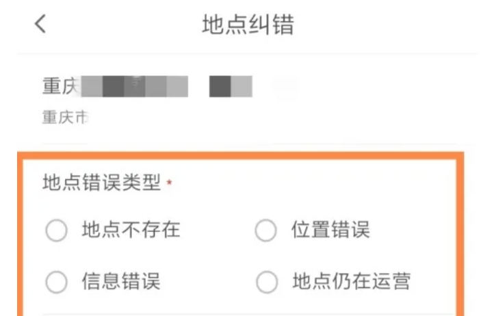Click the short dark blurred block in place name
481x316 pixels.
tap(231, 87)
